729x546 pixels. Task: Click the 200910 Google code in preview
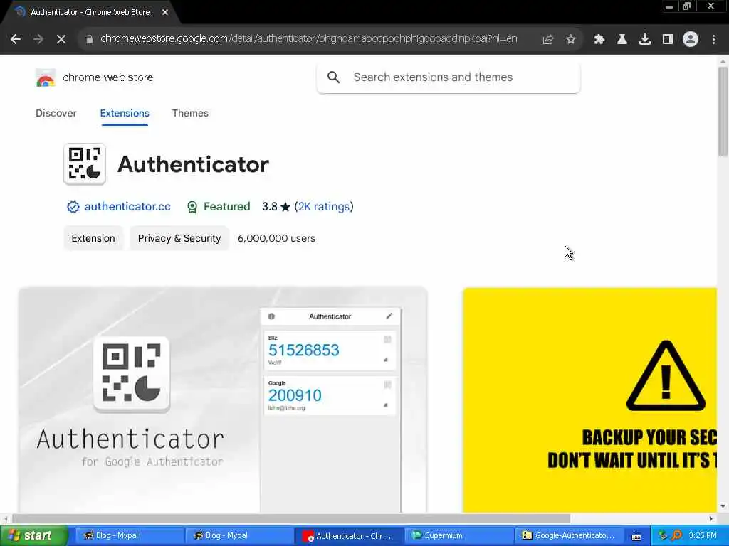click(295, 395)
